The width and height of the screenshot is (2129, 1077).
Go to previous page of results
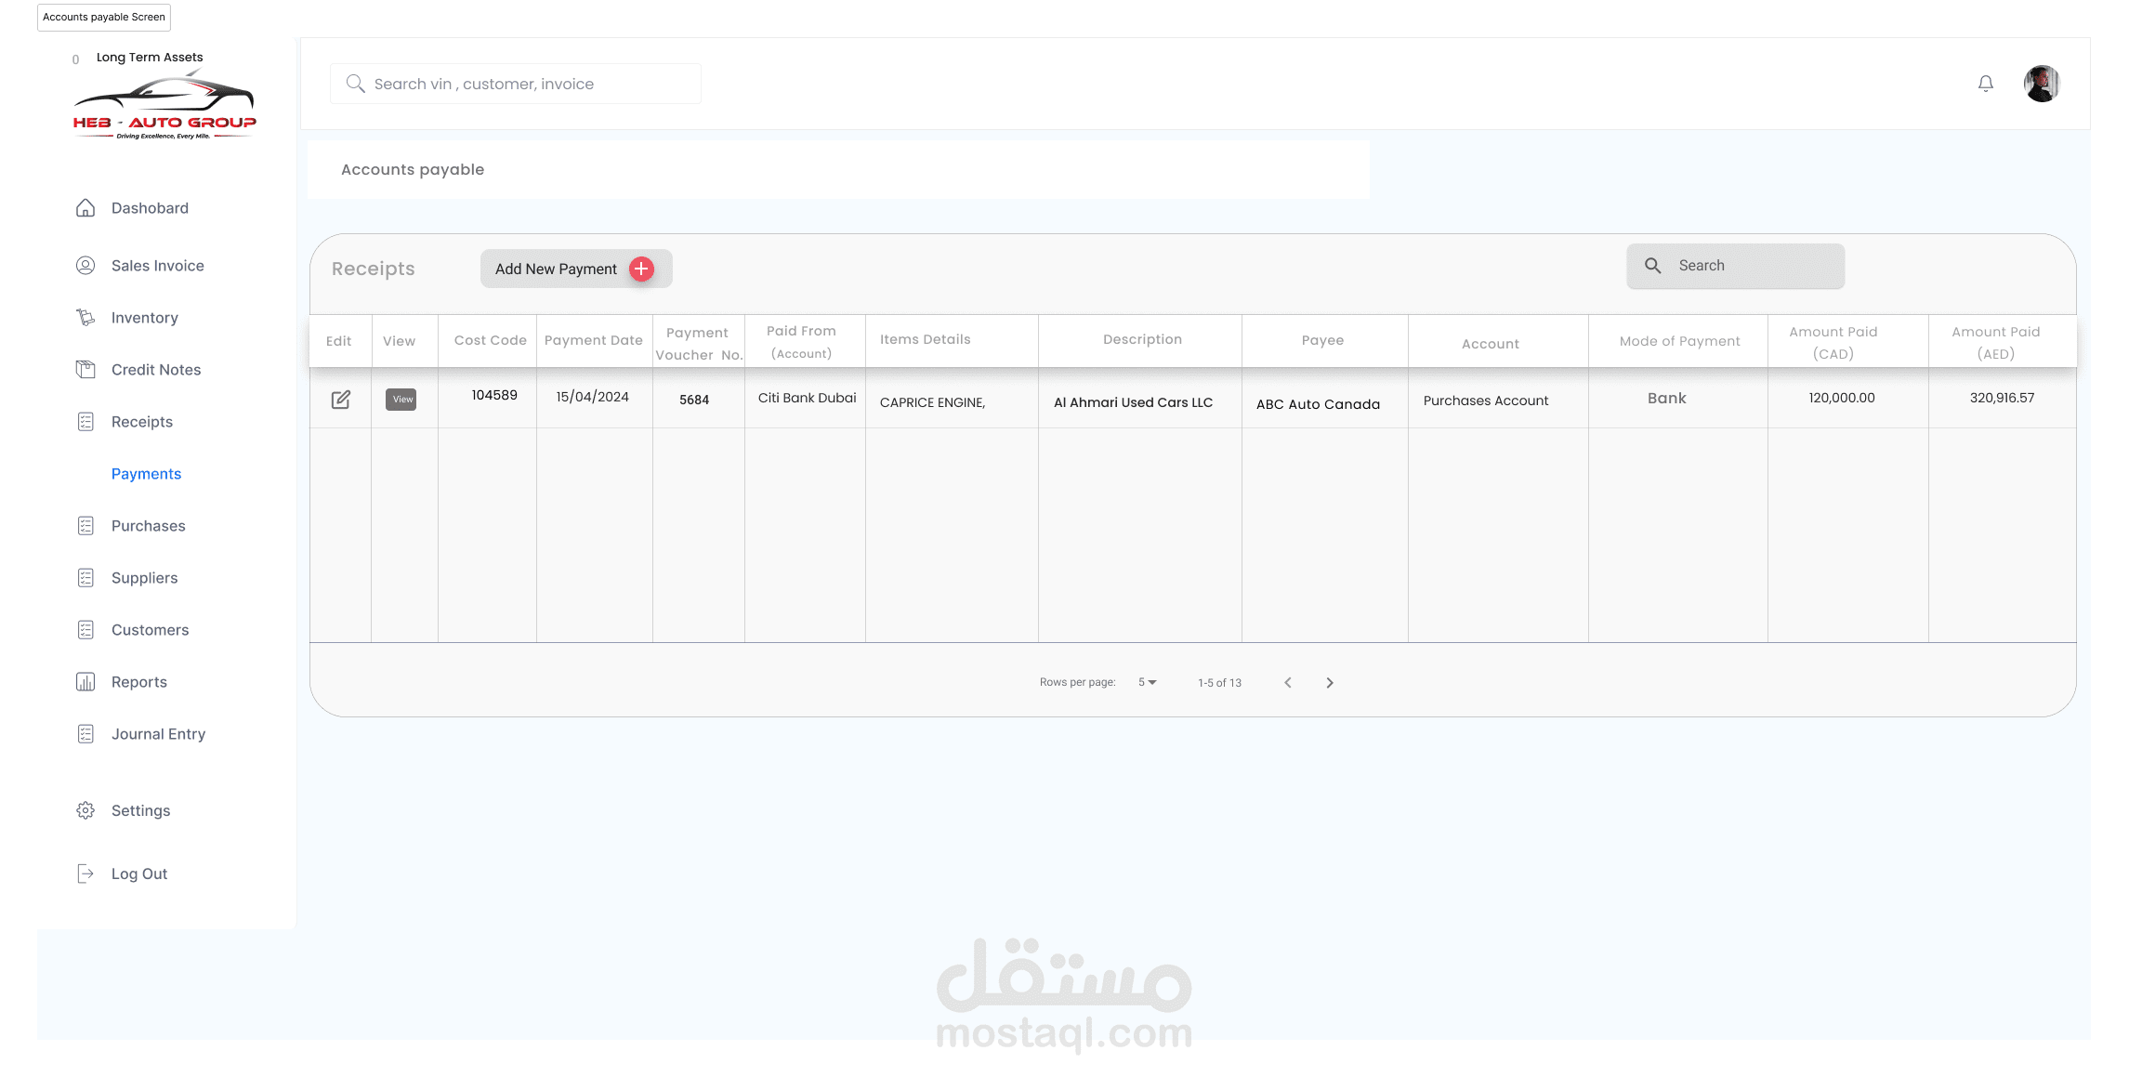(x=1288, y=682)
